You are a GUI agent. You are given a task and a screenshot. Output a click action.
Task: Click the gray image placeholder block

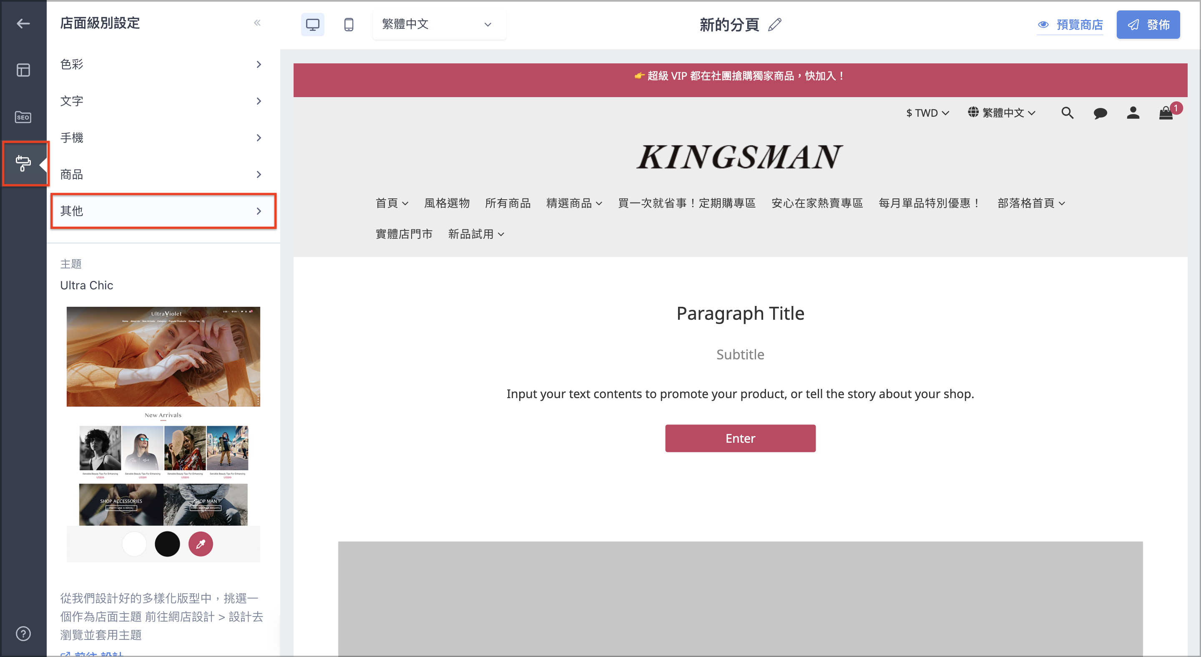click(x=740, y=599)
